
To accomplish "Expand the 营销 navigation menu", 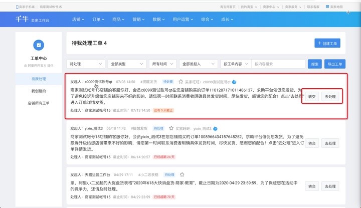I will 138,20.
